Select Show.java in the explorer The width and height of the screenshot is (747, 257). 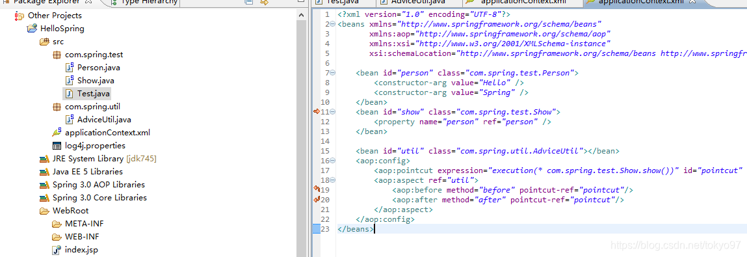(96, 81)
